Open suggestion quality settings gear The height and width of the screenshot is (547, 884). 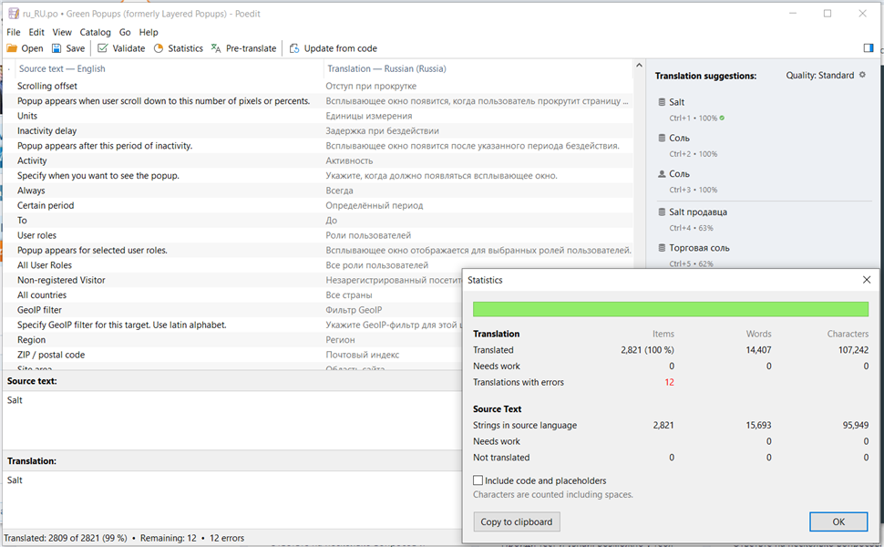click(x=863, y=75)
